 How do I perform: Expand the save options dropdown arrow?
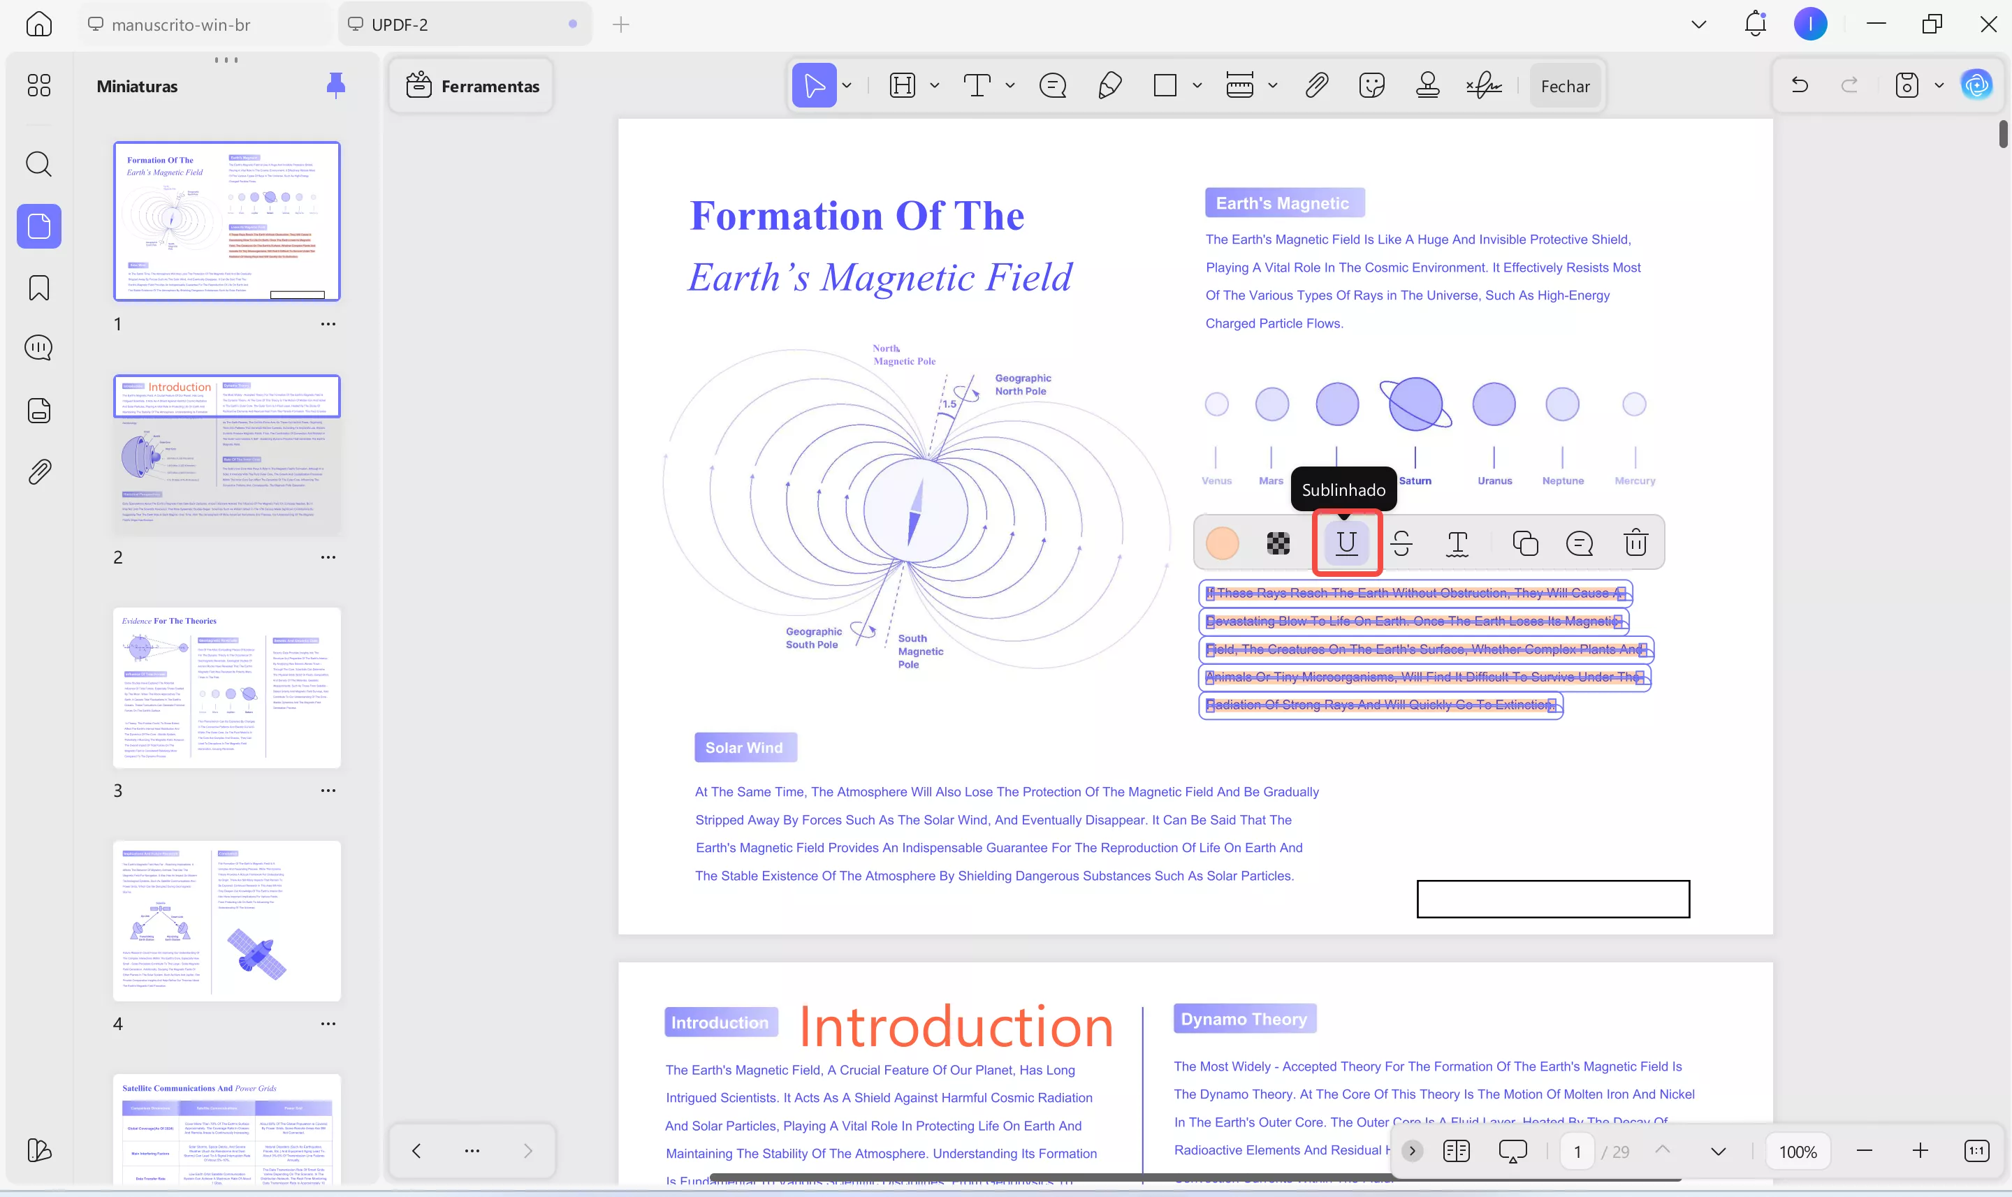point(1939,85)
